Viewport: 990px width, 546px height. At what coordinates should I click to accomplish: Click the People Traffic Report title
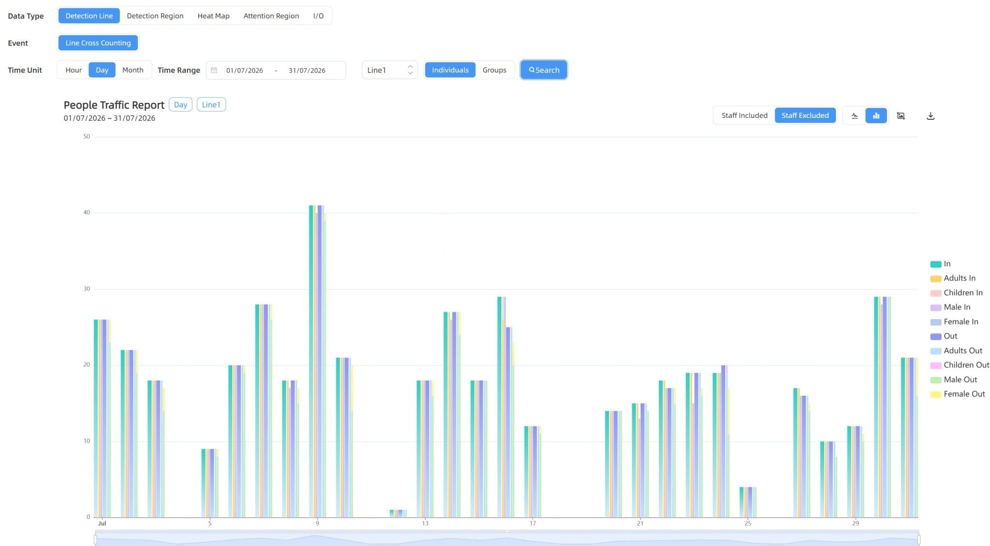114,105
